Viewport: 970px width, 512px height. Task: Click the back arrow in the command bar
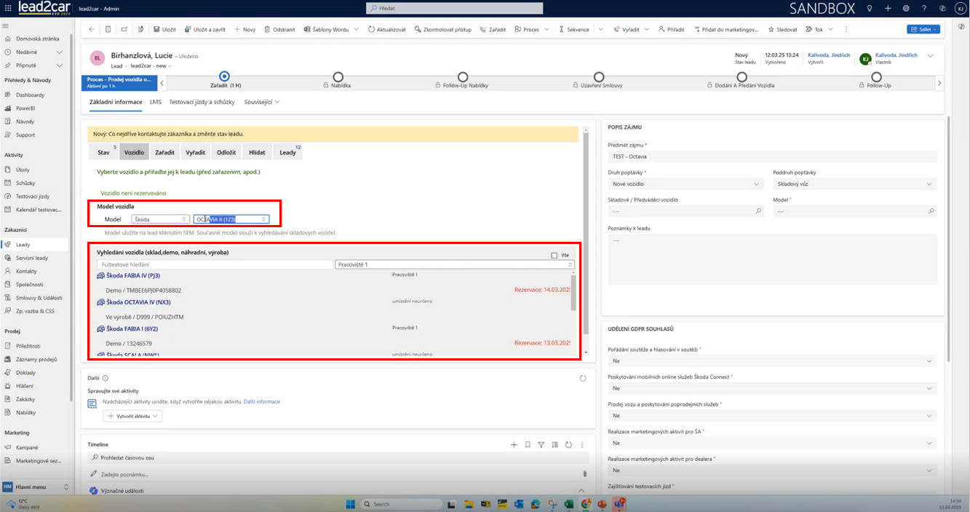pos(91,30)
